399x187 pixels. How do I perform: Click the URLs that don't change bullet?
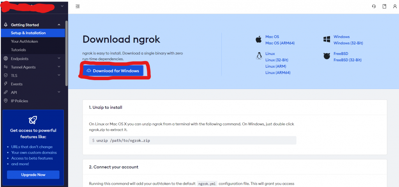(32, 147)
